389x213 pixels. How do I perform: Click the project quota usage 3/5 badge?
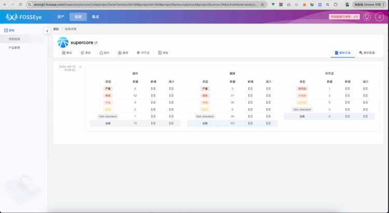pos(344,17)
